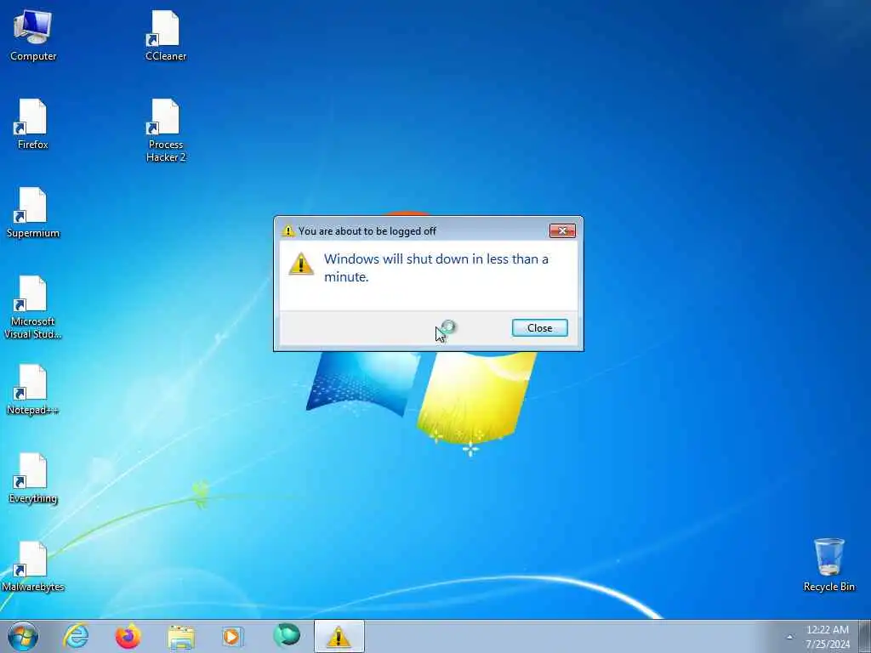Open Windows Explorer from the taskbar
Viewport: 871px width, 653px height.
coord(181,637)
